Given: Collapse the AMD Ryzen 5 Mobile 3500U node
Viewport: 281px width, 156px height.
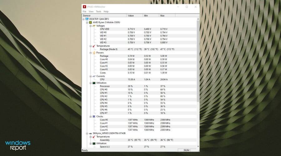Looking at the screenshot, I should [87, 22].
